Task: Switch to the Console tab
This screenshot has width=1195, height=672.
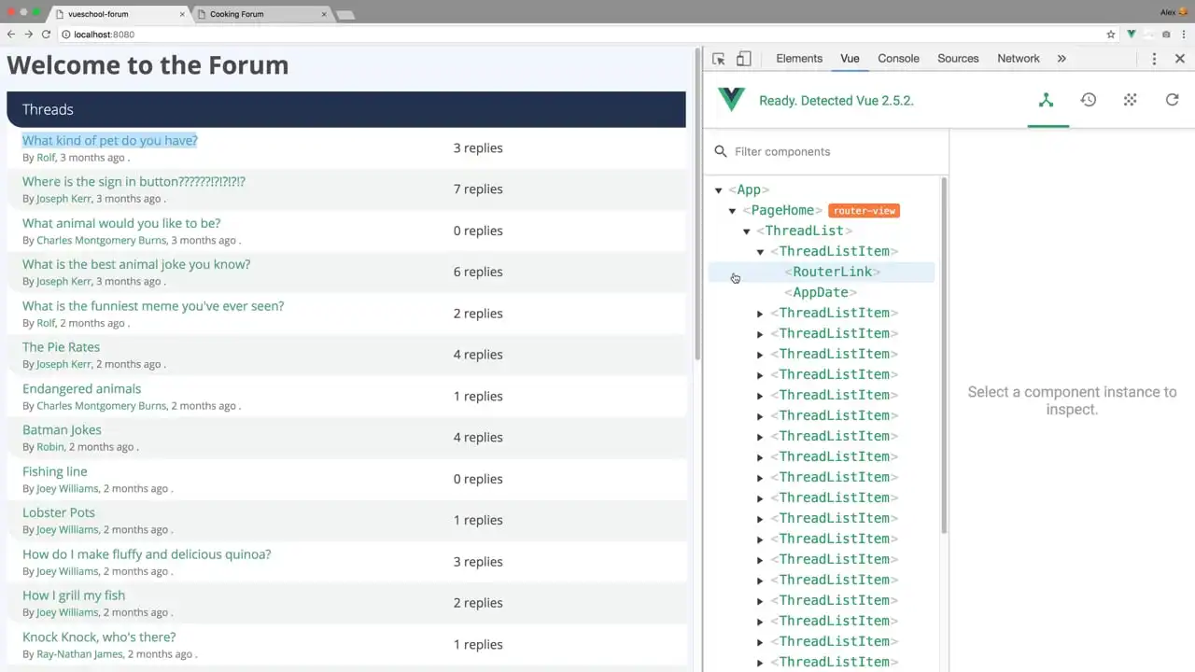Action: click(898, 58)
